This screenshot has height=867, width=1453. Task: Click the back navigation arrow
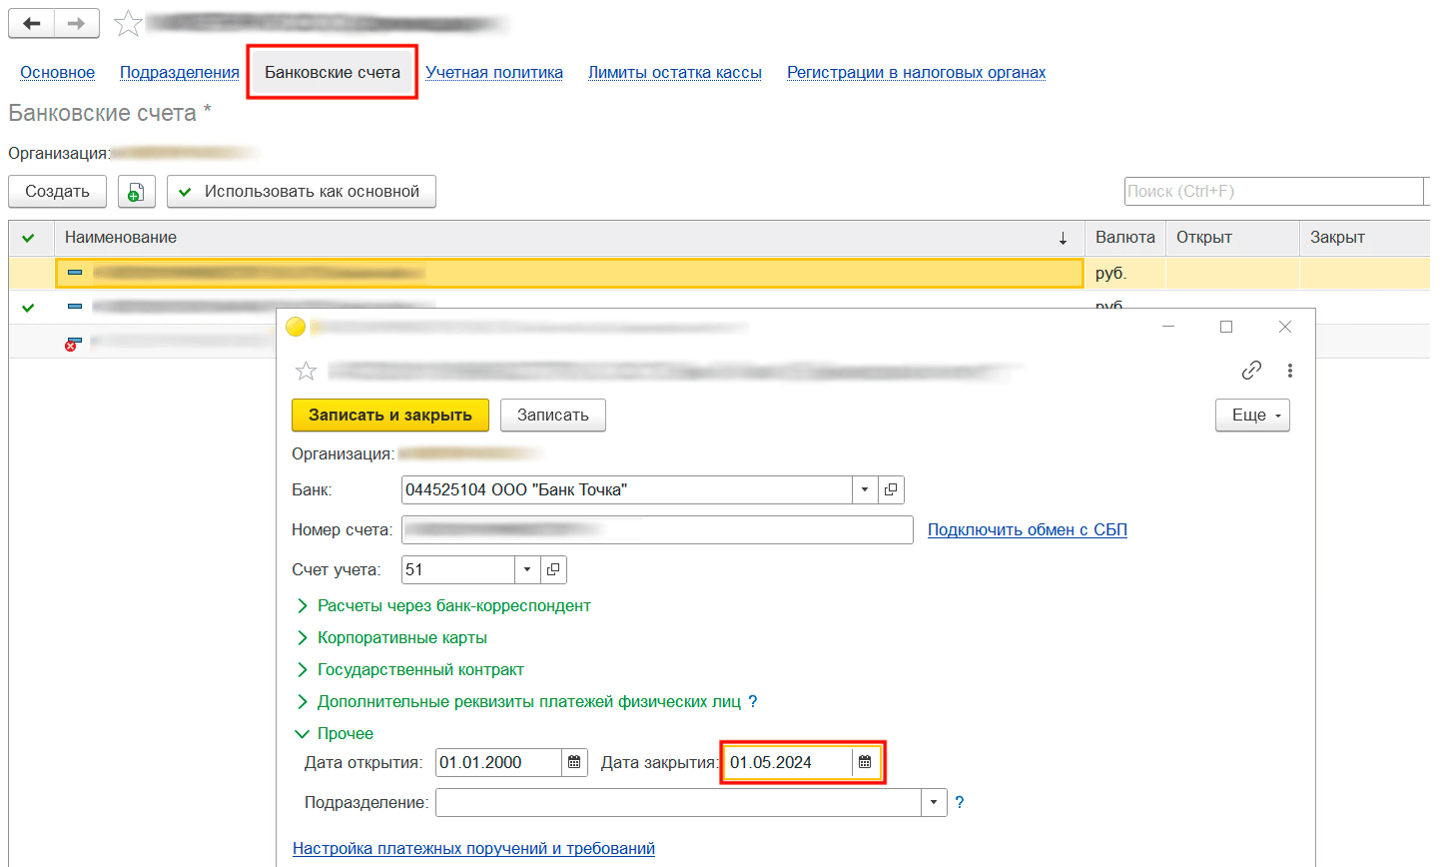[x=32, y=24]
